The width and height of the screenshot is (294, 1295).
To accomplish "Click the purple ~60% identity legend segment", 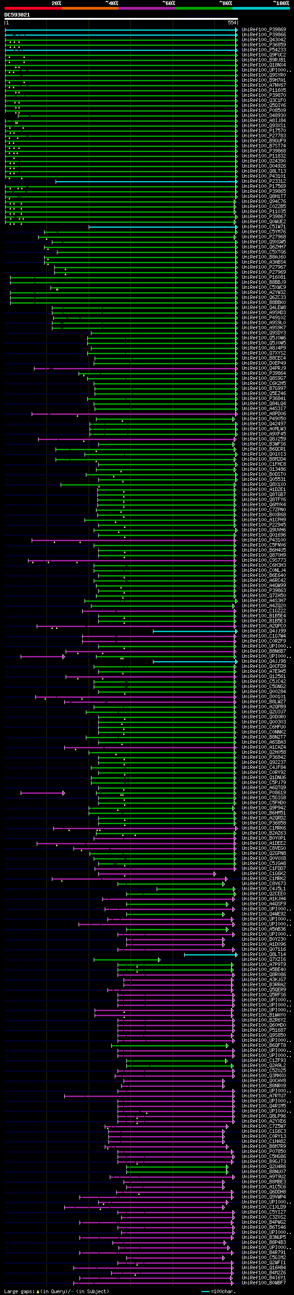I will click(147, 8).
